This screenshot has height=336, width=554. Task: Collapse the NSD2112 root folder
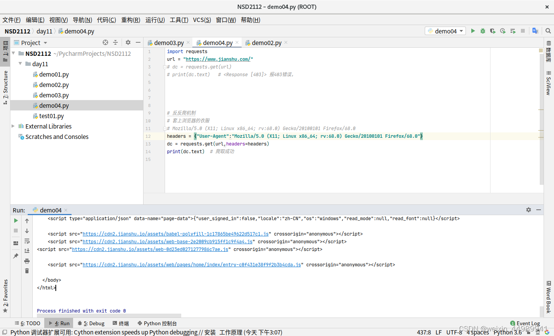[x=13, y=53]
